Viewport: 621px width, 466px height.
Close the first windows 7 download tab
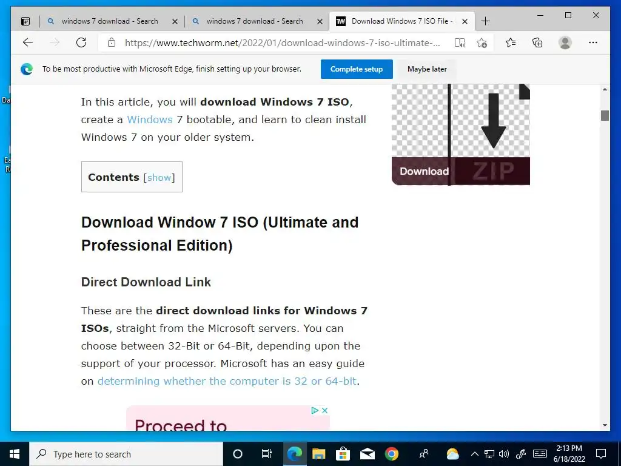tap(175, 21)
